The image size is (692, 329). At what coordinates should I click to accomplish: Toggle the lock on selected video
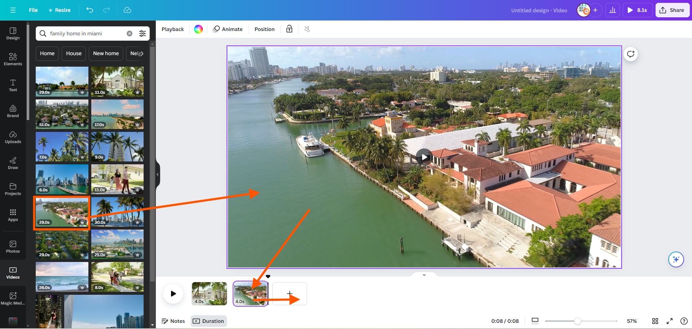(x=289, y=29)
